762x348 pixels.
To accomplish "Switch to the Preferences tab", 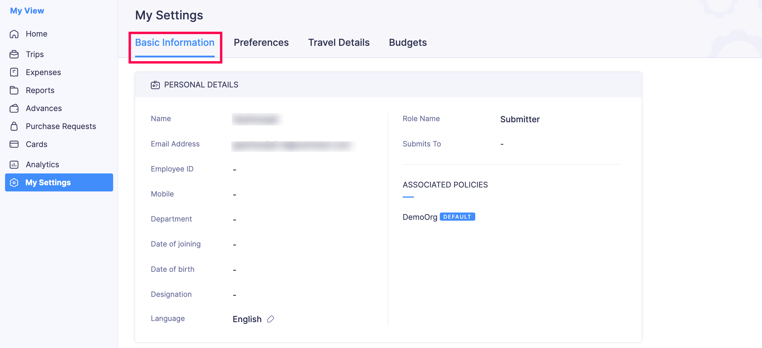I will click(261, 42).
